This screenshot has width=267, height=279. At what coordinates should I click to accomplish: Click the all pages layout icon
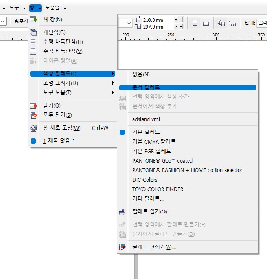[x=221, y=23]
